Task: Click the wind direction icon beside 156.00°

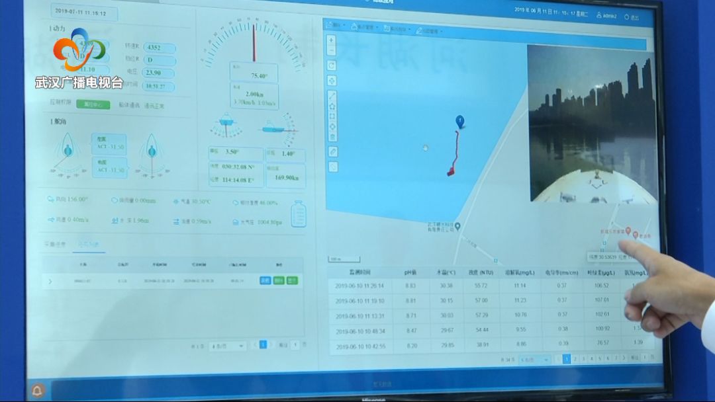Action: (50, 199)
